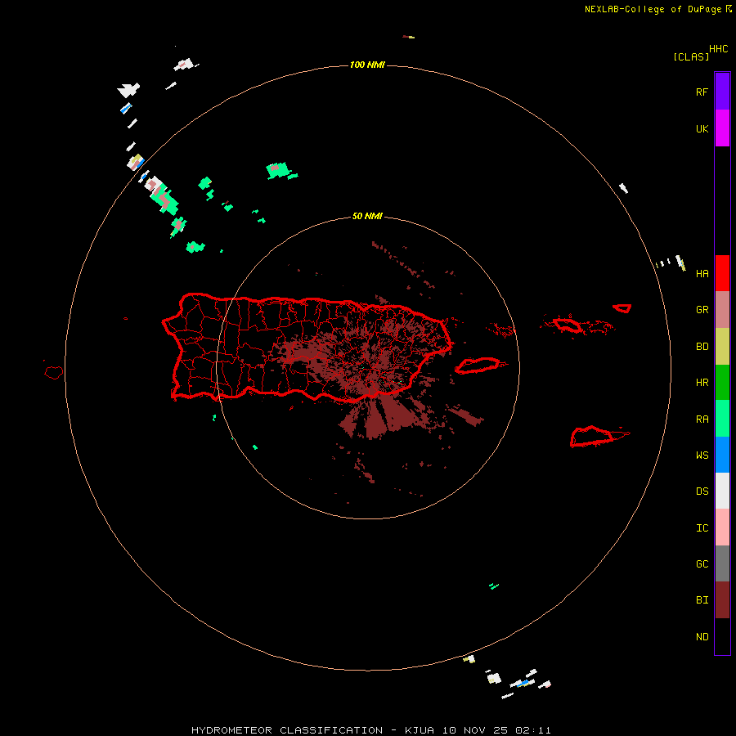Click the RF purple legend swatch
This screenshot has width=736, height=736.
[722, 92]
